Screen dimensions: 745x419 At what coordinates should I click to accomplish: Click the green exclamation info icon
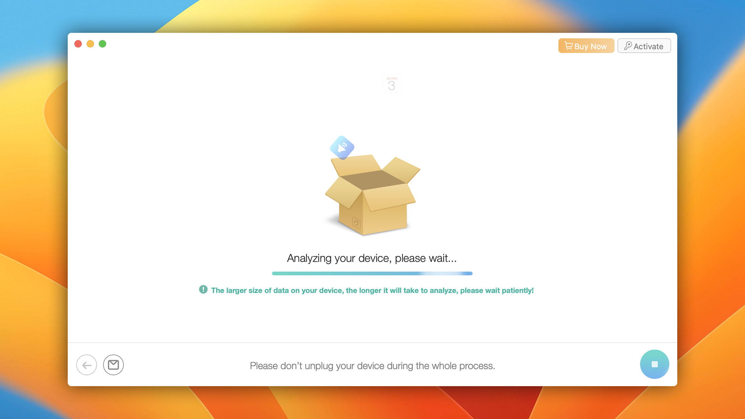point(203,290)
